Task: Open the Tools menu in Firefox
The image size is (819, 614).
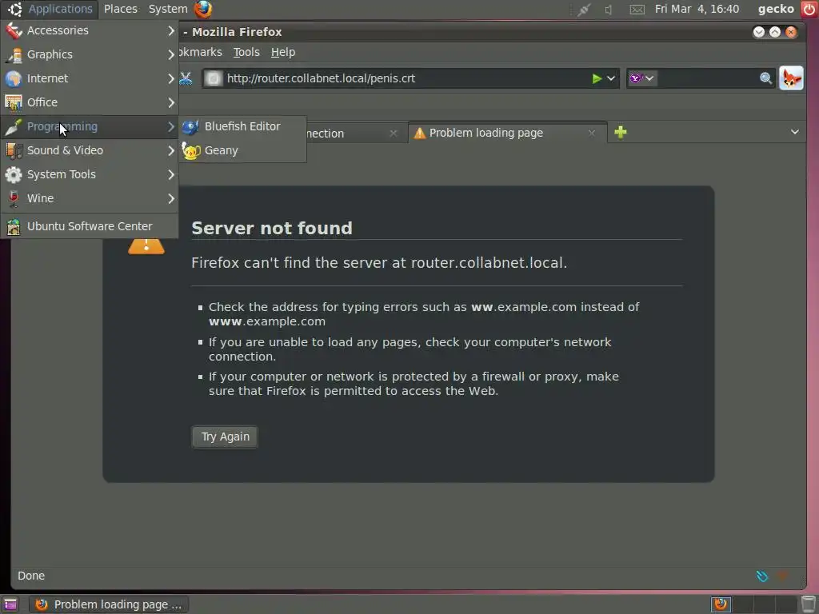Action: [246, 52]
